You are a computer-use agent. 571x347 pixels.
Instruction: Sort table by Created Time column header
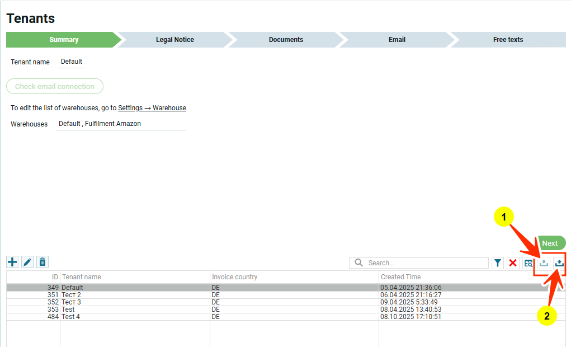point(400,277)
